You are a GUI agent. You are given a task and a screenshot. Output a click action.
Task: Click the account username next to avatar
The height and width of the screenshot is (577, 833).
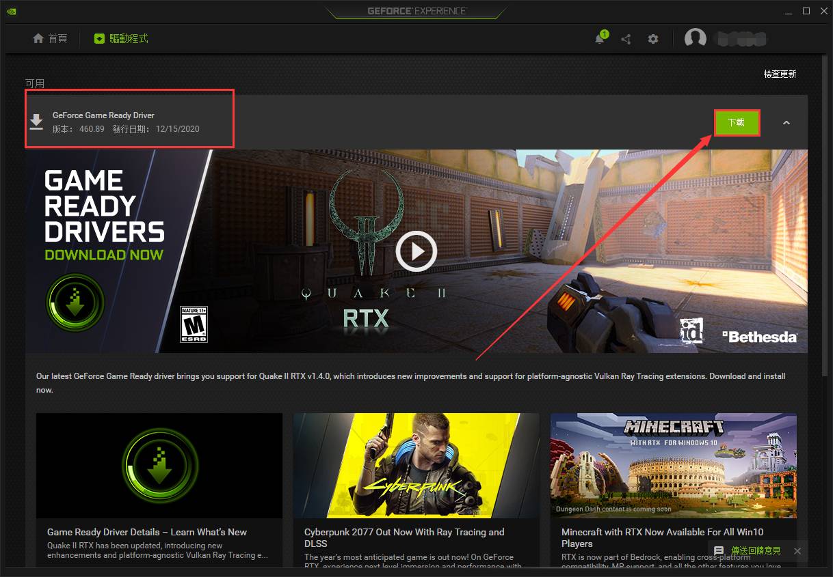pyautogui.click(x=740, y=39)
